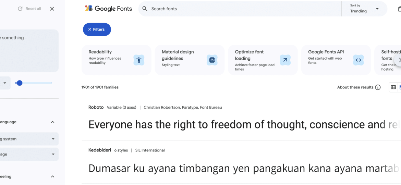Click the Readability accessibility icon

point(139,60)
